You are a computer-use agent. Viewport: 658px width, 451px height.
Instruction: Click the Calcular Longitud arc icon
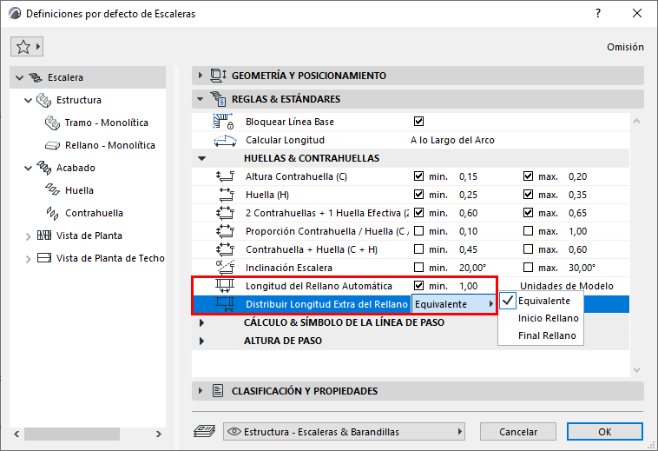click(225, 140)
